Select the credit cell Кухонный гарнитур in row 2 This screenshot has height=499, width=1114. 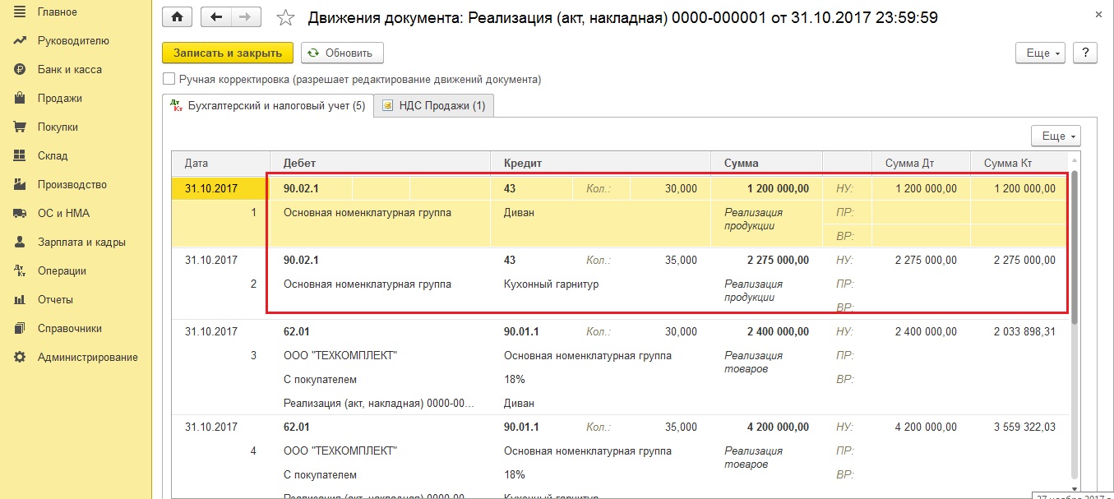[x=551, y=284]
